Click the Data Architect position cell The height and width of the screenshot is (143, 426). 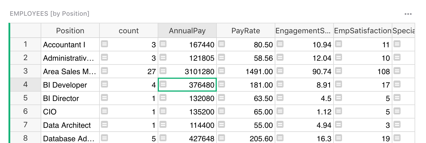67,125
